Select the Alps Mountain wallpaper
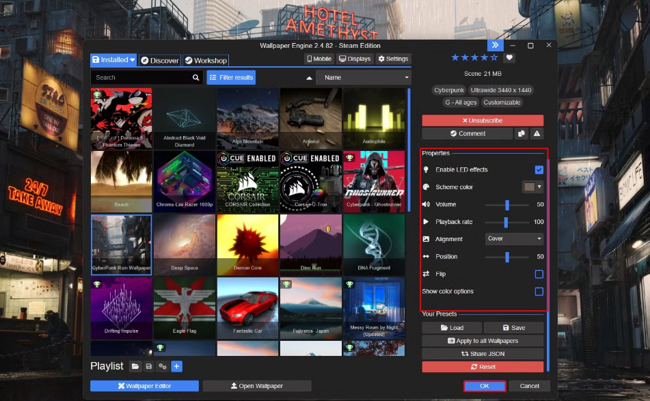The width and height of the screenshot is (650, 401). click(247, 118)
